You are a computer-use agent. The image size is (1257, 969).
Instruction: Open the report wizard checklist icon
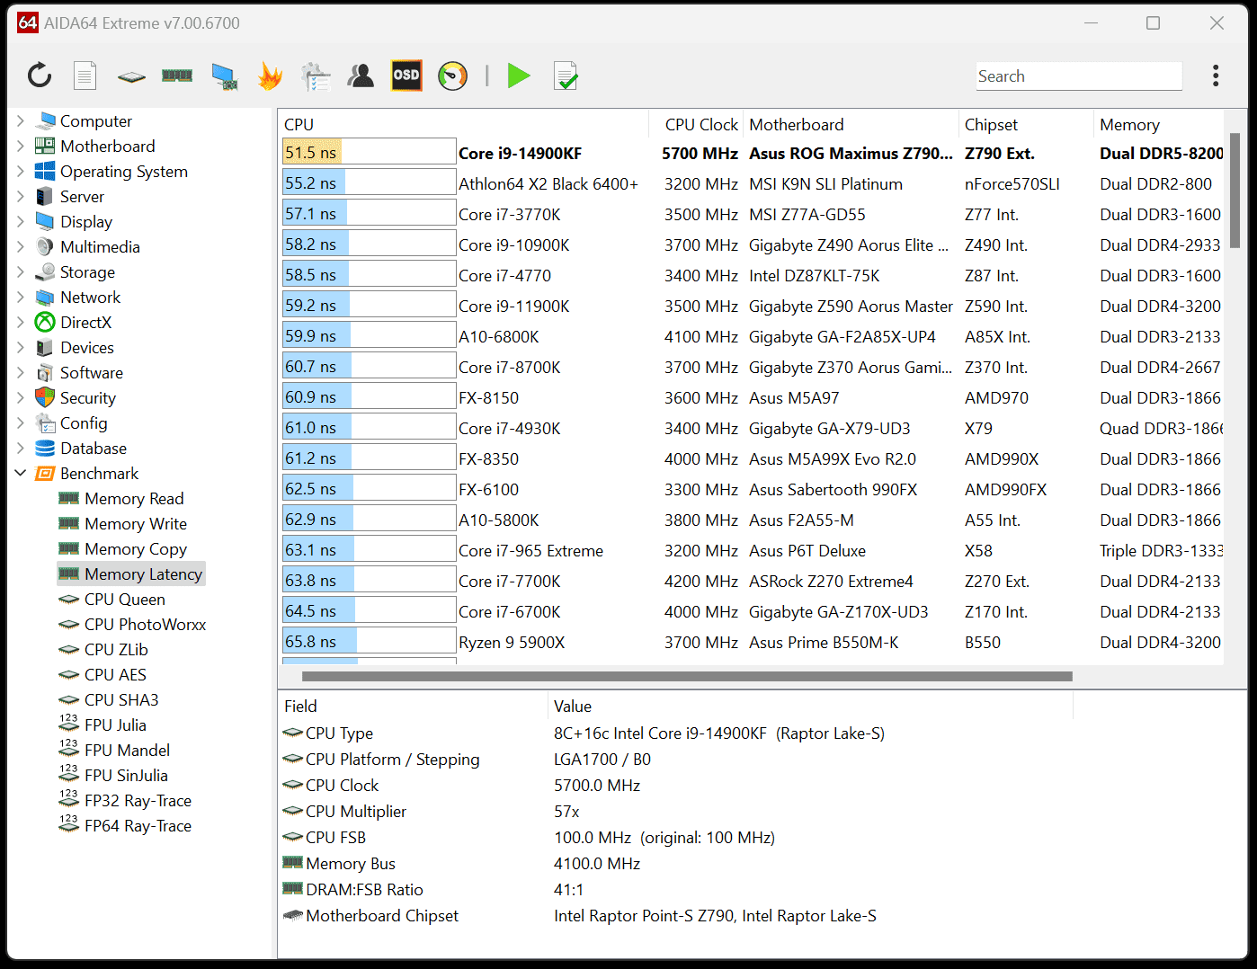click(x=316, y=76)
